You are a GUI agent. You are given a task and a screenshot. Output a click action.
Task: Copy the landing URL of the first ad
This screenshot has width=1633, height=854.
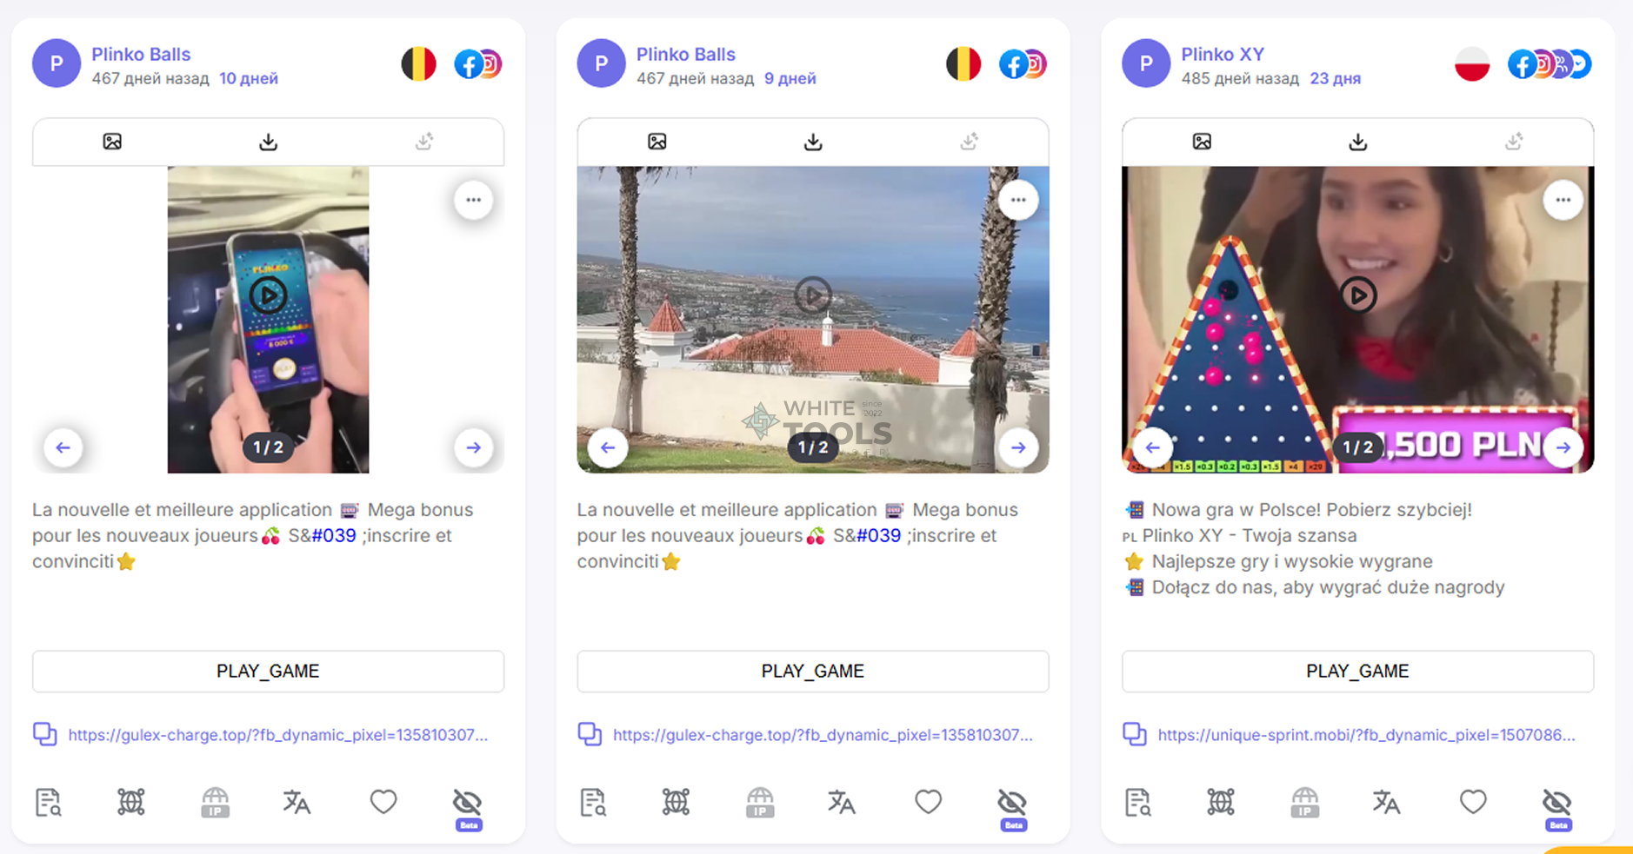45,734
